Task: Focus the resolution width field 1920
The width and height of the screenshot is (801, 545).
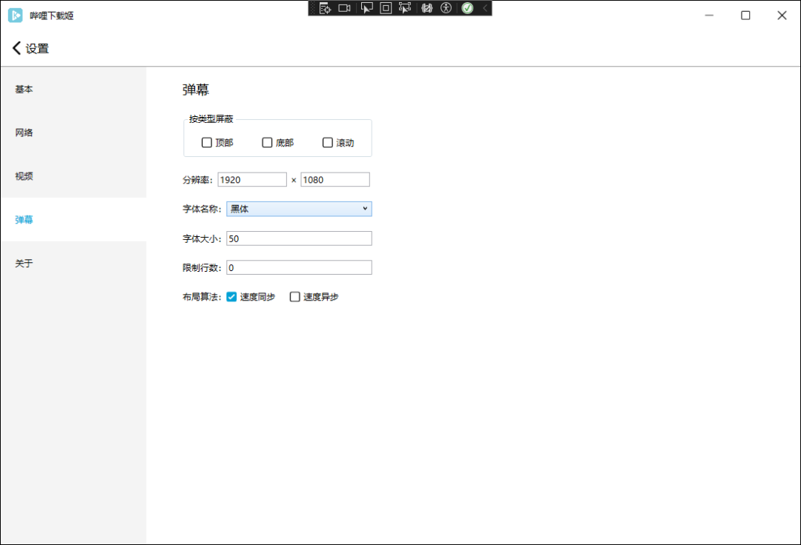Action: coord(252,179)
